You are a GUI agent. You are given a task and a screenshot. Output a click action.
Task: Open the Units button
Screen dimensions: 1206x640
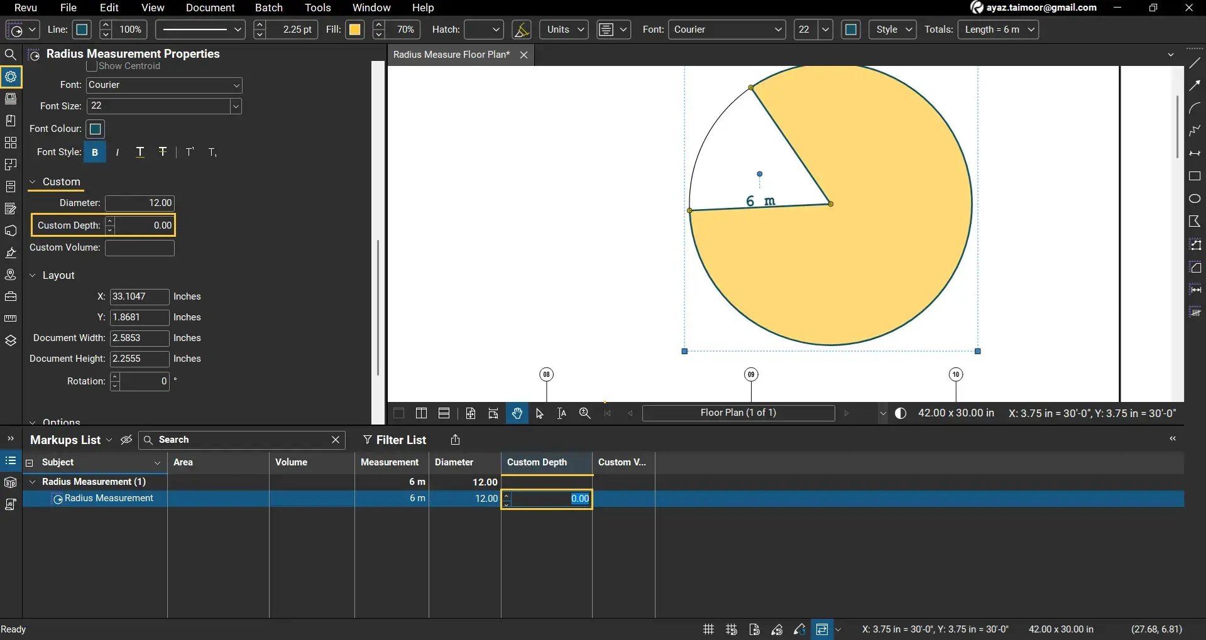tap(564, 30)
